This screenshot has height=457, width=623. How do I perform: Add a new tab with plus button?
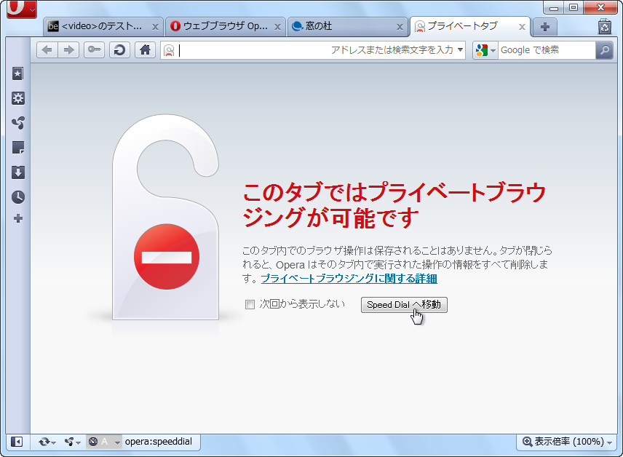point(544,27)
